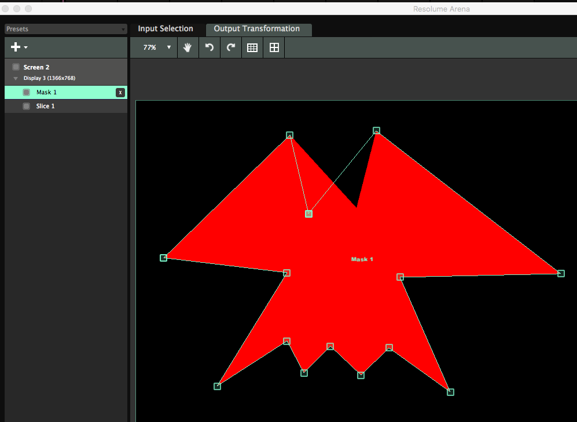Click the redo arrow icon
The height and width of the screenshot is (422, 577).
[x=231, y=47]
